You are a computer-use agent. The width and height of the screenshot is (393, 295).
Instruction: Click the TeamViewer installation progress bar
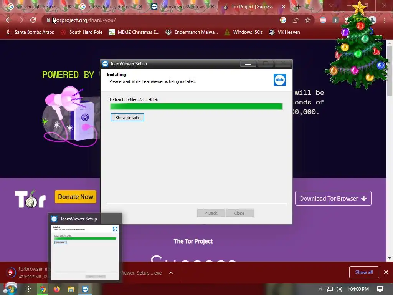196,106
